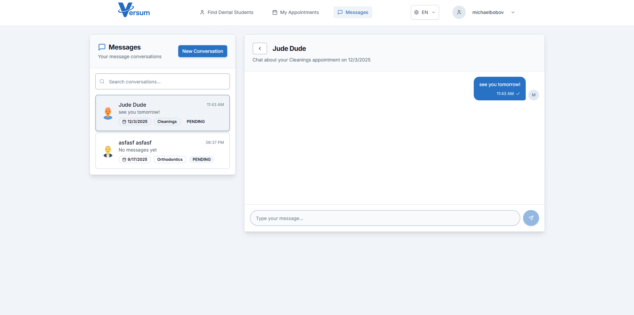This screenshot has height=315, width=634.
Task: Click the user avatar icon in header
Action: click(459, 12)
